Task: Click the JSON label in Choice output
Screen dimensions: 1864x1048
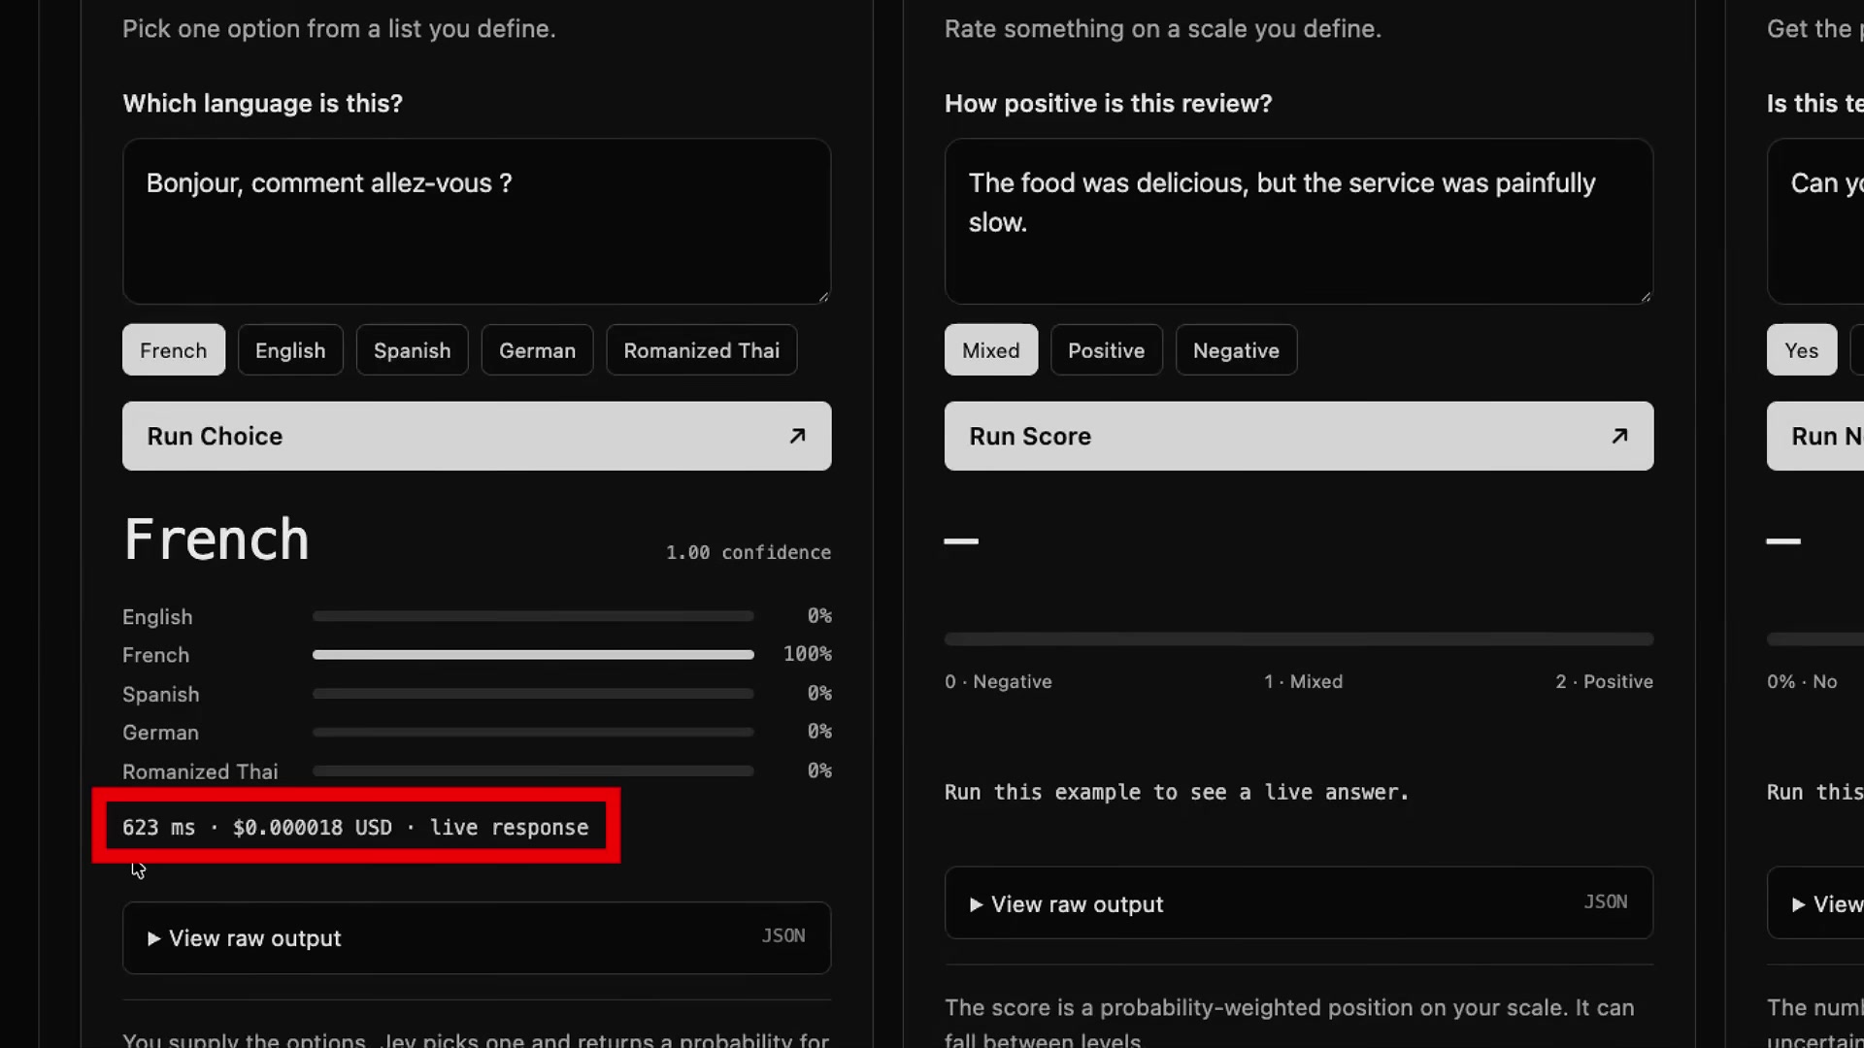Action: tap(782, 936)
